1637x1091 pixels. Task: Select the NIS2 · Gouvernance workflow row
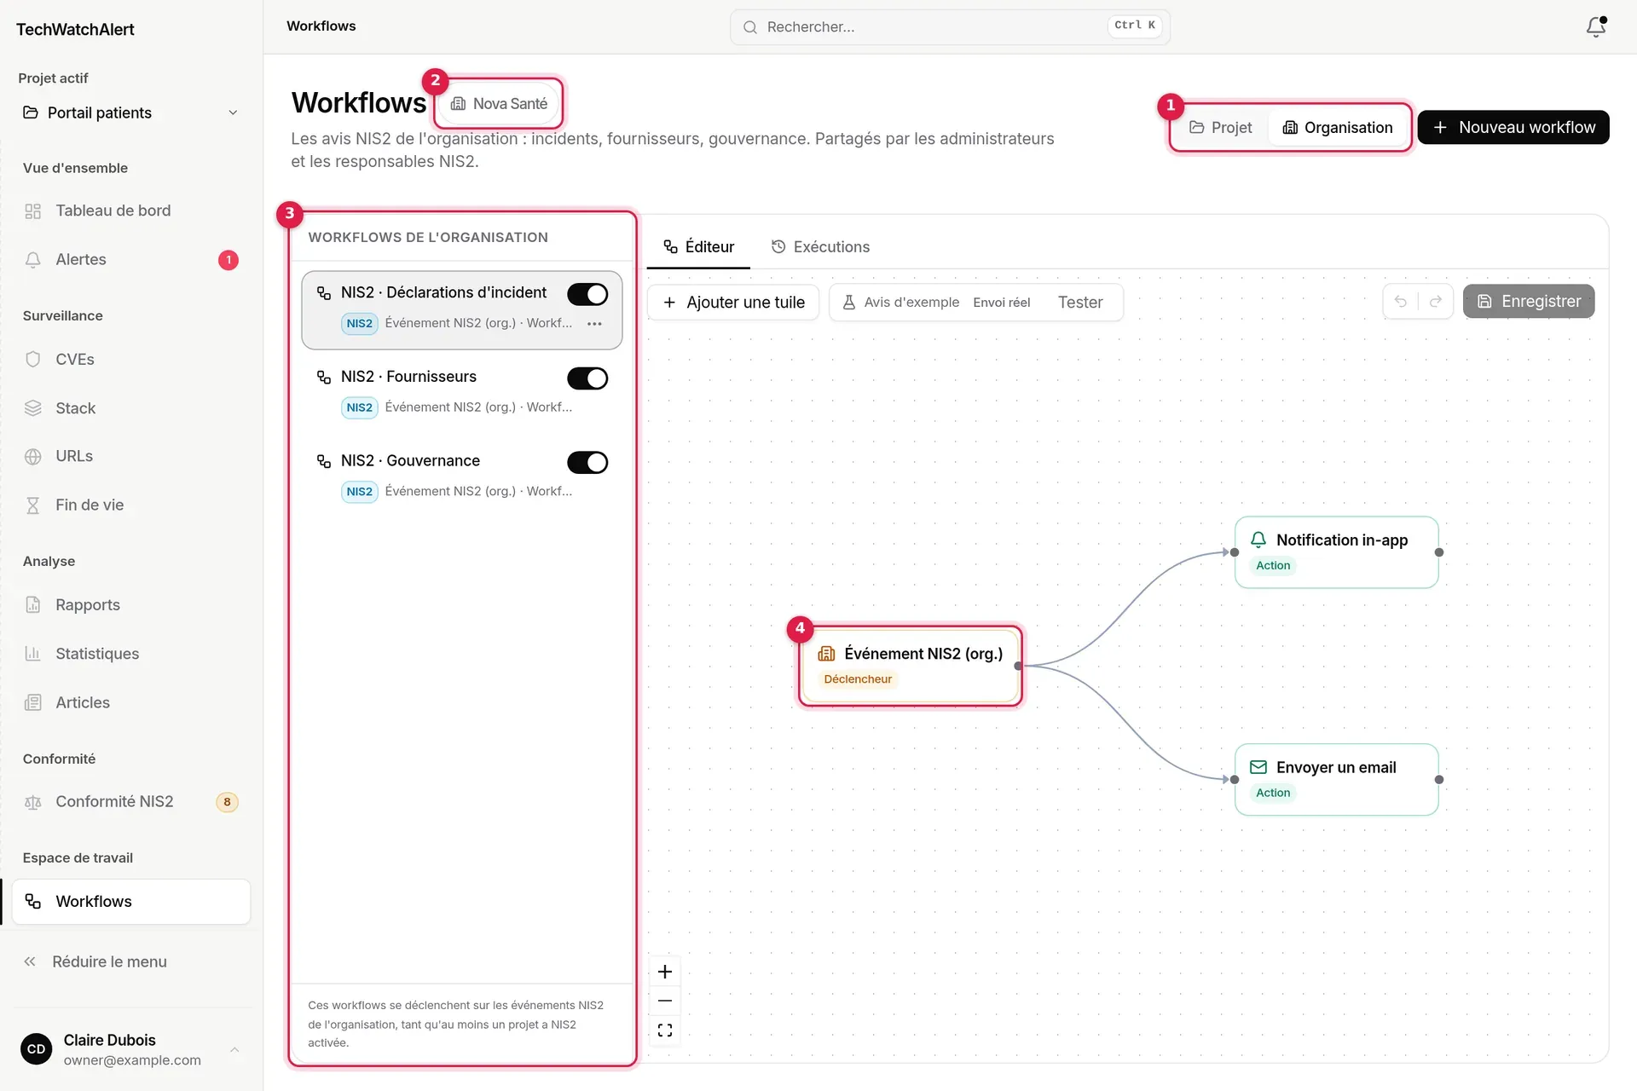pyautogui.click(x=462, y=476)
